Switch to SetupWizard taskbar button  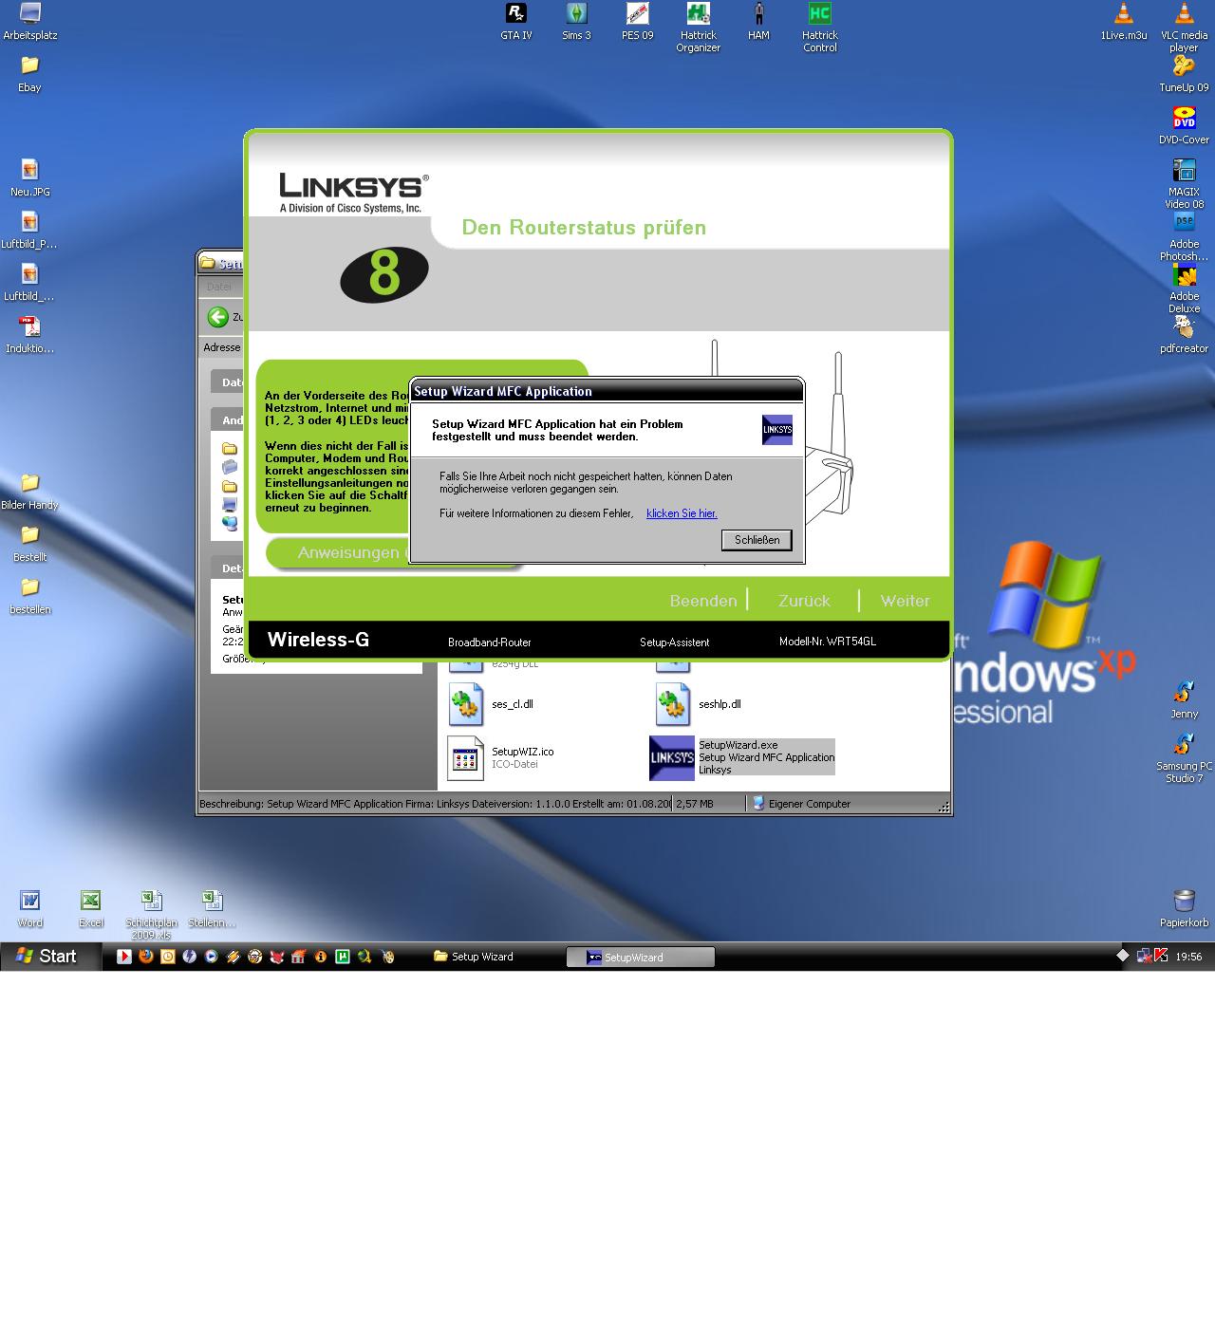(x=641, y=958)
